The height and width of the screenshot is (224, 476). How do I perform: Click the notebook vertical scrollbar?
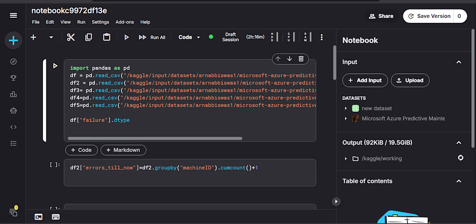(x=334, y=63)
